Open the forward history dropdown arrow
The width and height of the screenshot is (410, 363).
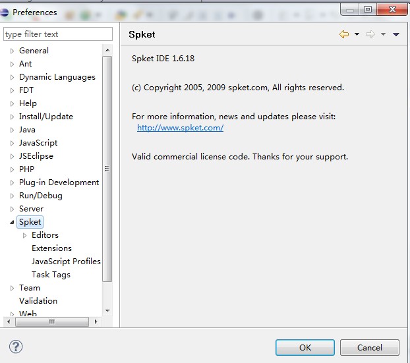[x=383, y=34]
